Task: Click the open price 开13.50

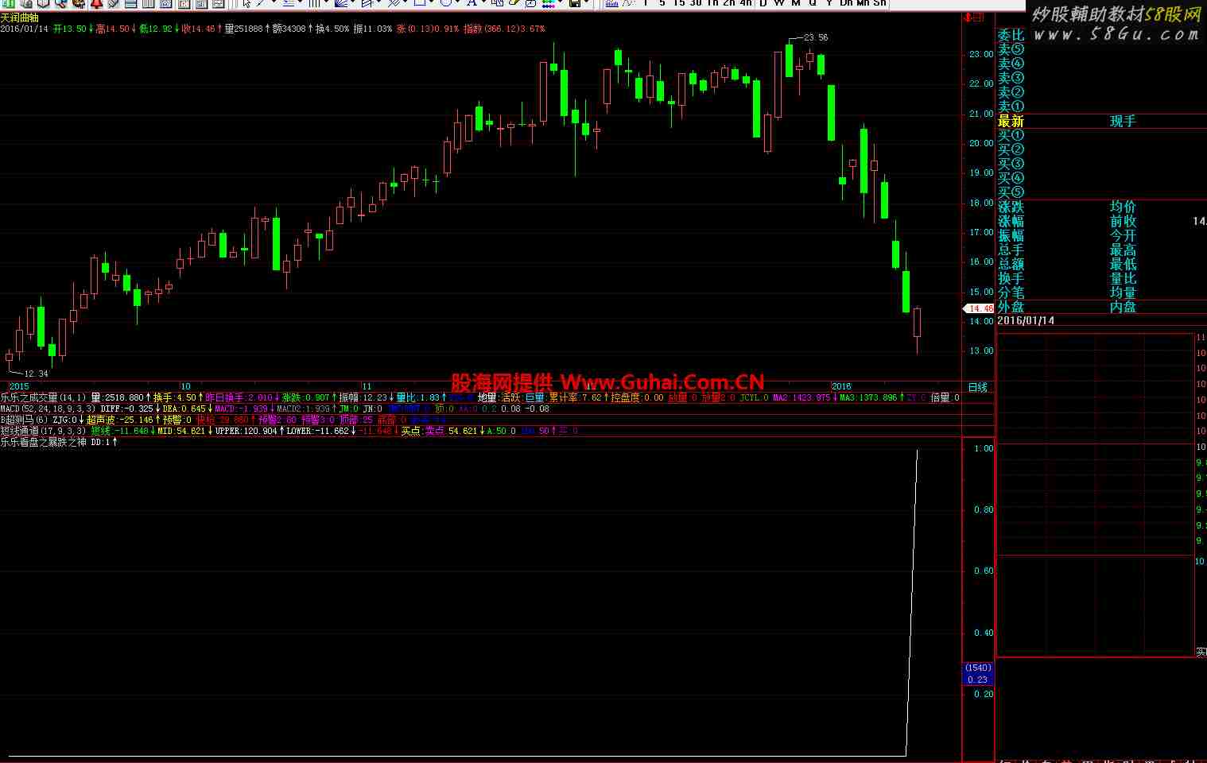Action: pos(69,29)
